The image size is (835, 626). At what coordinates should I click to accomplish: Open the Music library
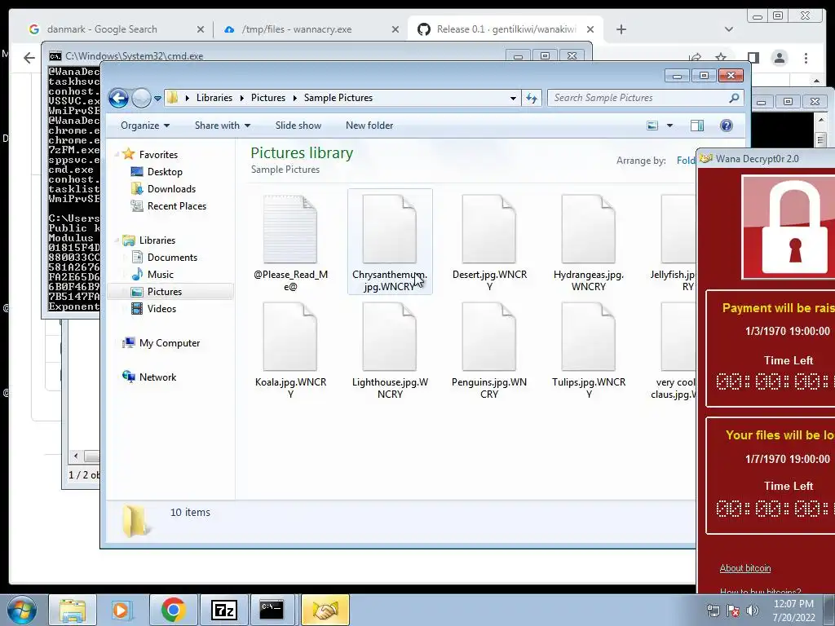[x=161, y=274]
